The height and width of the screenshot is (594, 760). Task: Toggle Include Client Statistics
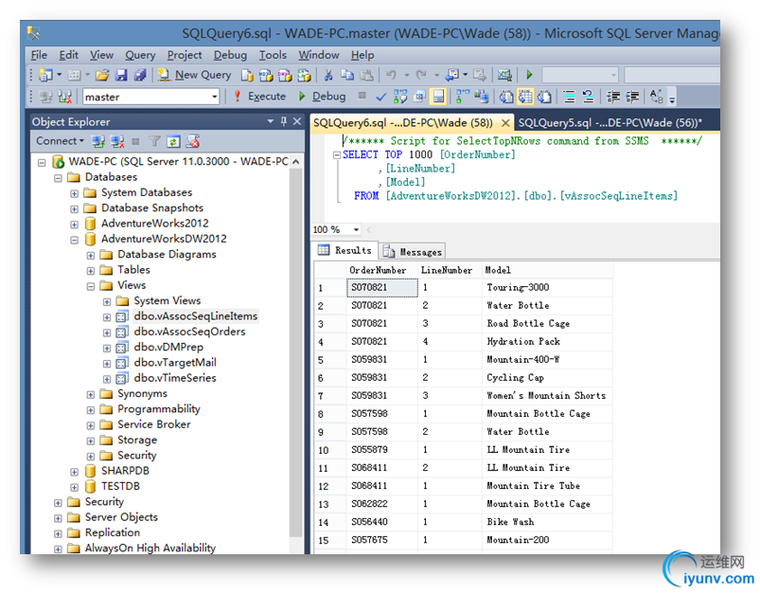coord(482,97)
